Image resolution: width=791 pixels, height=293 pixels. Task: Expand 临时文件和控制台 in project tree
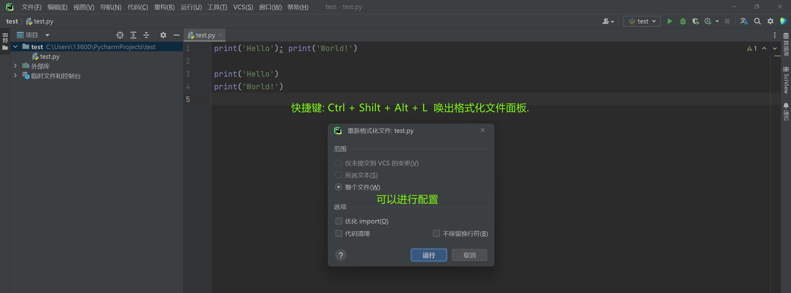click(x=15, y=75)
